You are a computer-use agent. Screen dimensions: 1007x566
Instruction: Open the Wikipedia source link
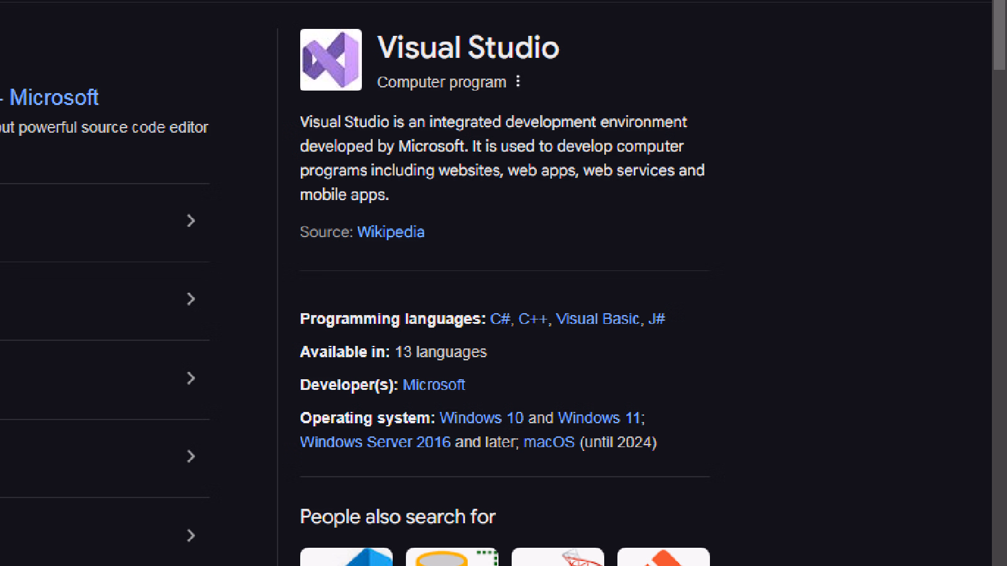pyautogui.click(x=391, y=232)
